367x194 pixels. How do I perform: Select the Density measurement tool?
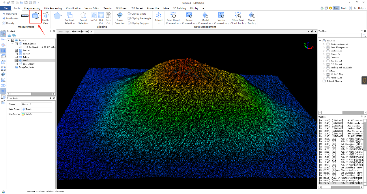click(x=8, y=23)
